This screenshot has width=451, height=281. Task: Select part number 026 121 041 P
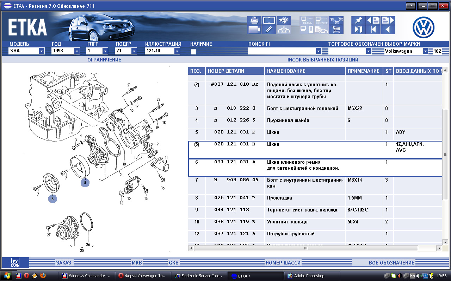[x=235, y=198]
